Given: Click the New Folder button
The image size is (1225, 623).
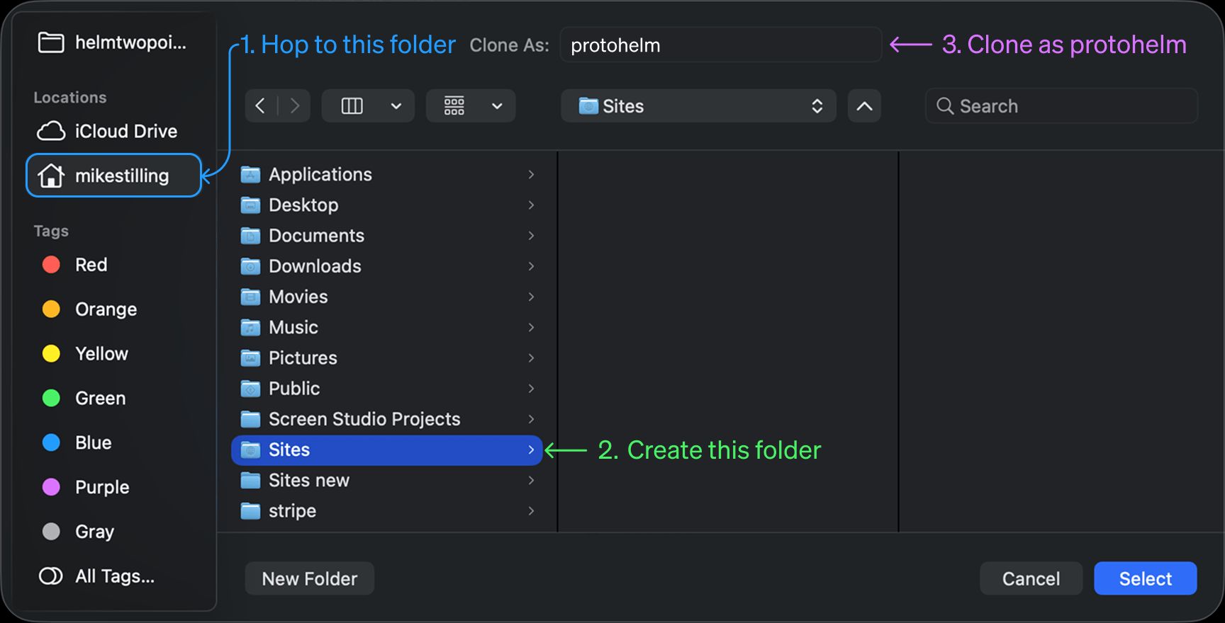Looking at the screenshot, I should tap(310, 579).
